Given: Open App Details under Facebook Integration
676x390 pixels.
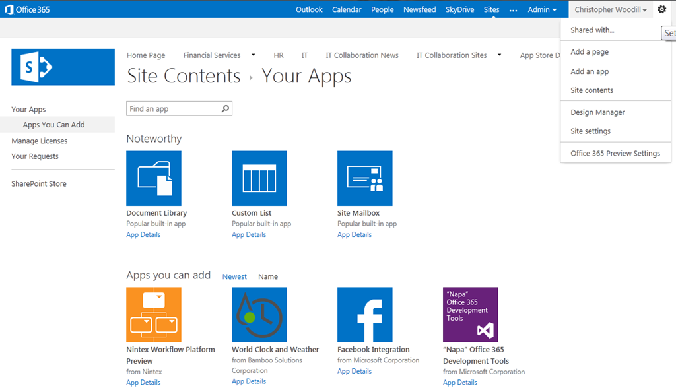Looking at the screenshot, I should 355,371.
